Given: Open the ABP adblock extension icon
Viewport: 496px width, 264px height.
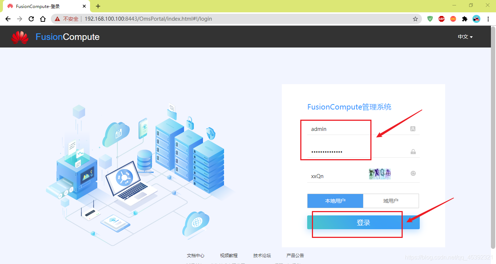Looking at the screenshot, I should pyautogui.click(x=442, y=19).
